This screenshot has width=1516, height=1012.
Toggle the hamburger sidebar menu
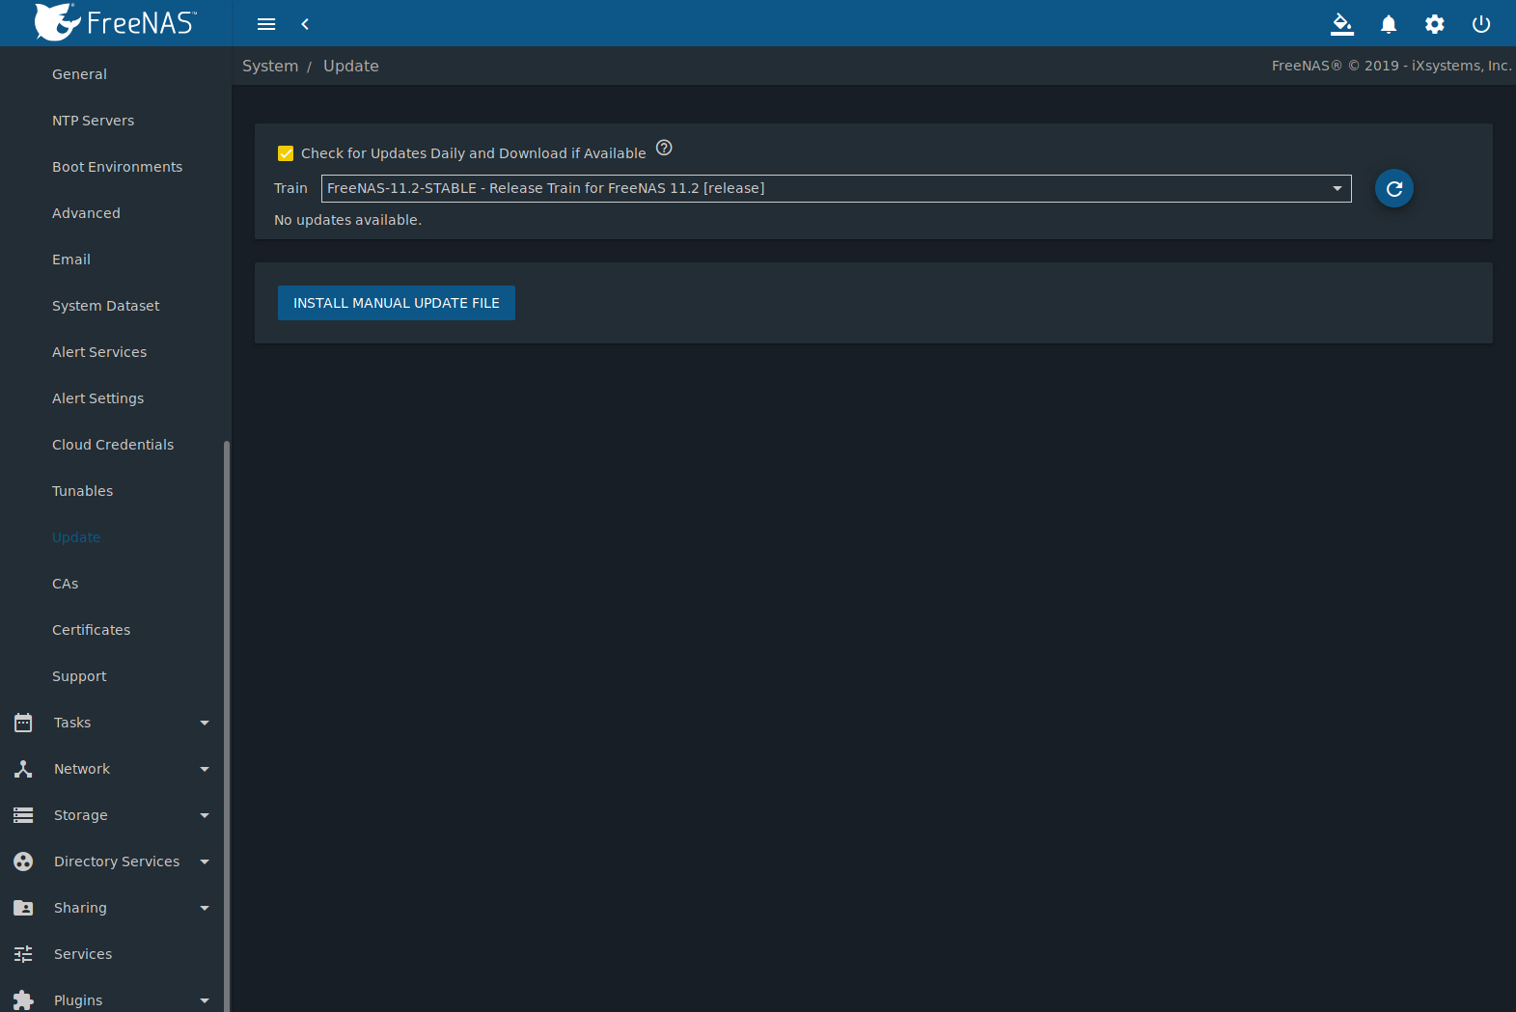pos(266,24)
